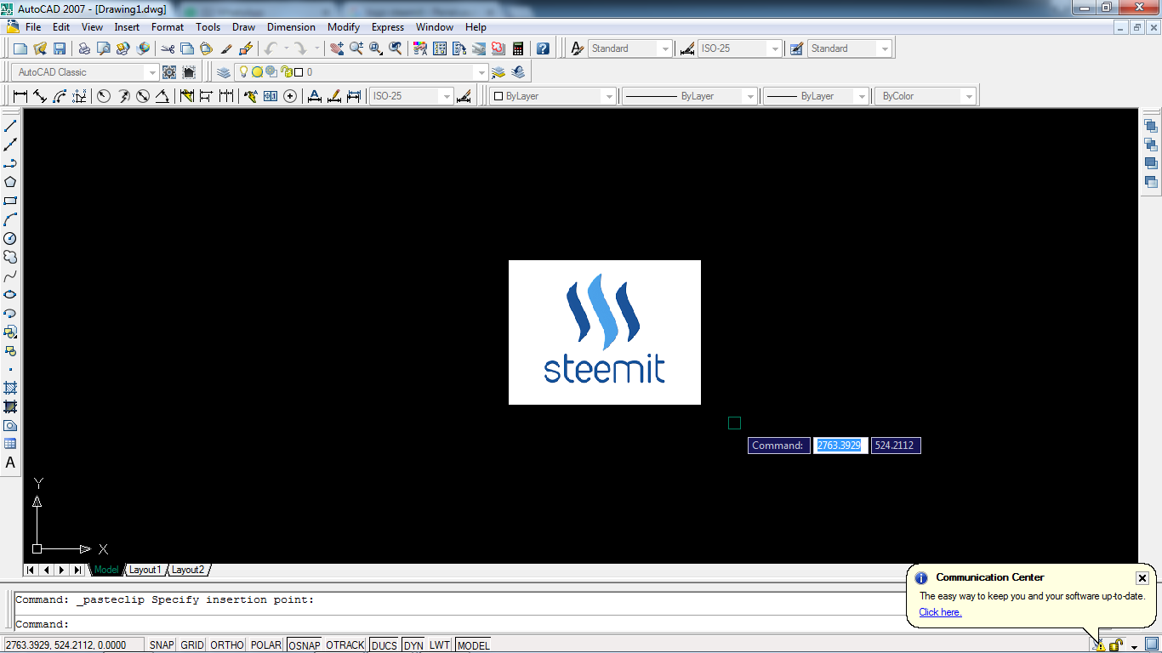Click the dynamic input X coordinate field
Image resolution: width=1162 pixels, height=653 pixels.
pyautogui.click(x=840, y=446)
